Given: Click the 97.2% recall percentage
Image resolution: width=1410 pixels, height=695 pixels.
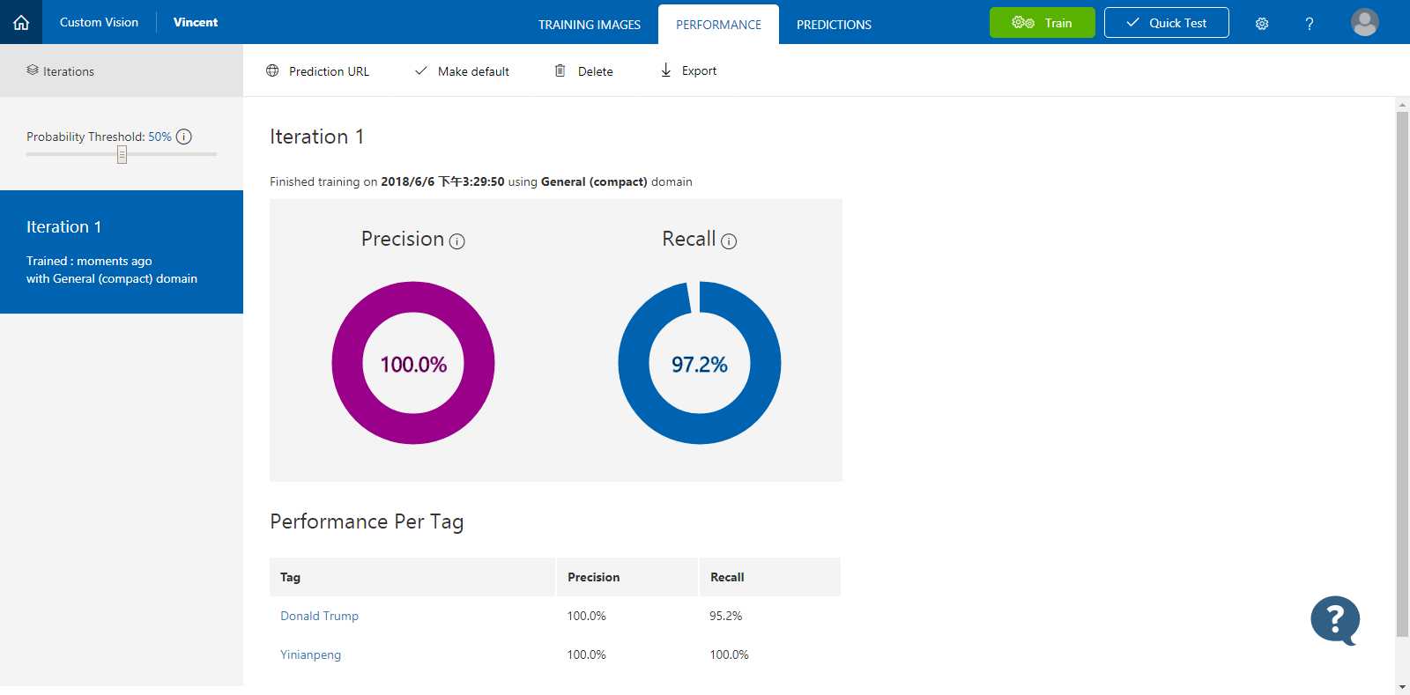Looking at the screenshot, I should (x=700, y=365).
